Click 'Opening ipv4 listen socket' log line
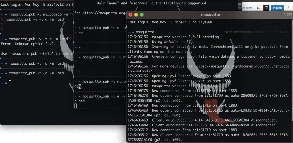293x143 pixels. 180,76
